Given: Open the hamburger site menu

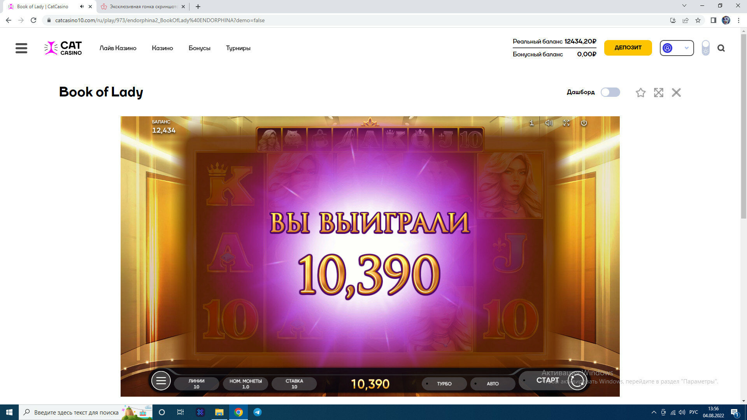Looking at the screenshot, I should [x=21, y=48].
